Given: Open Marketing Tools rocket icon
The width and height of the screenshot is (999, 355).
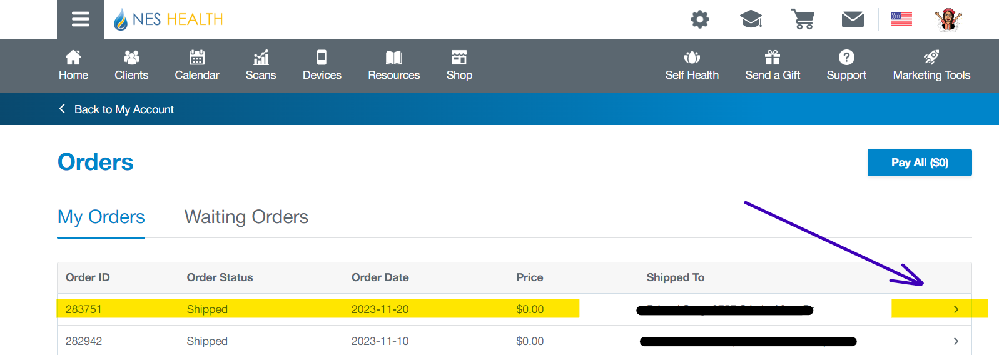Looking at the screenshot, I should (931, 66).
